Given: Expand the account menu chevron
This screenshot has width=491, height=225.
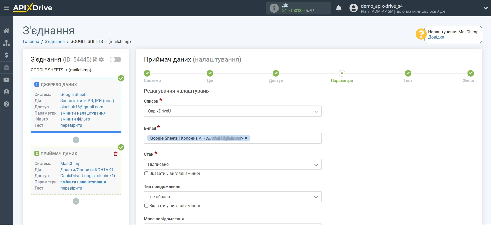Looking at the screenshot, I should 486,8.
